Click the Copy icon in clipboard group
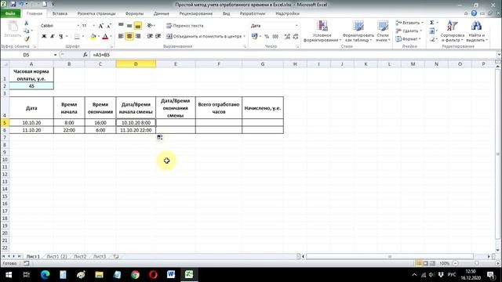The width and height of the screenshot is (502, 282). pos(26,31)
